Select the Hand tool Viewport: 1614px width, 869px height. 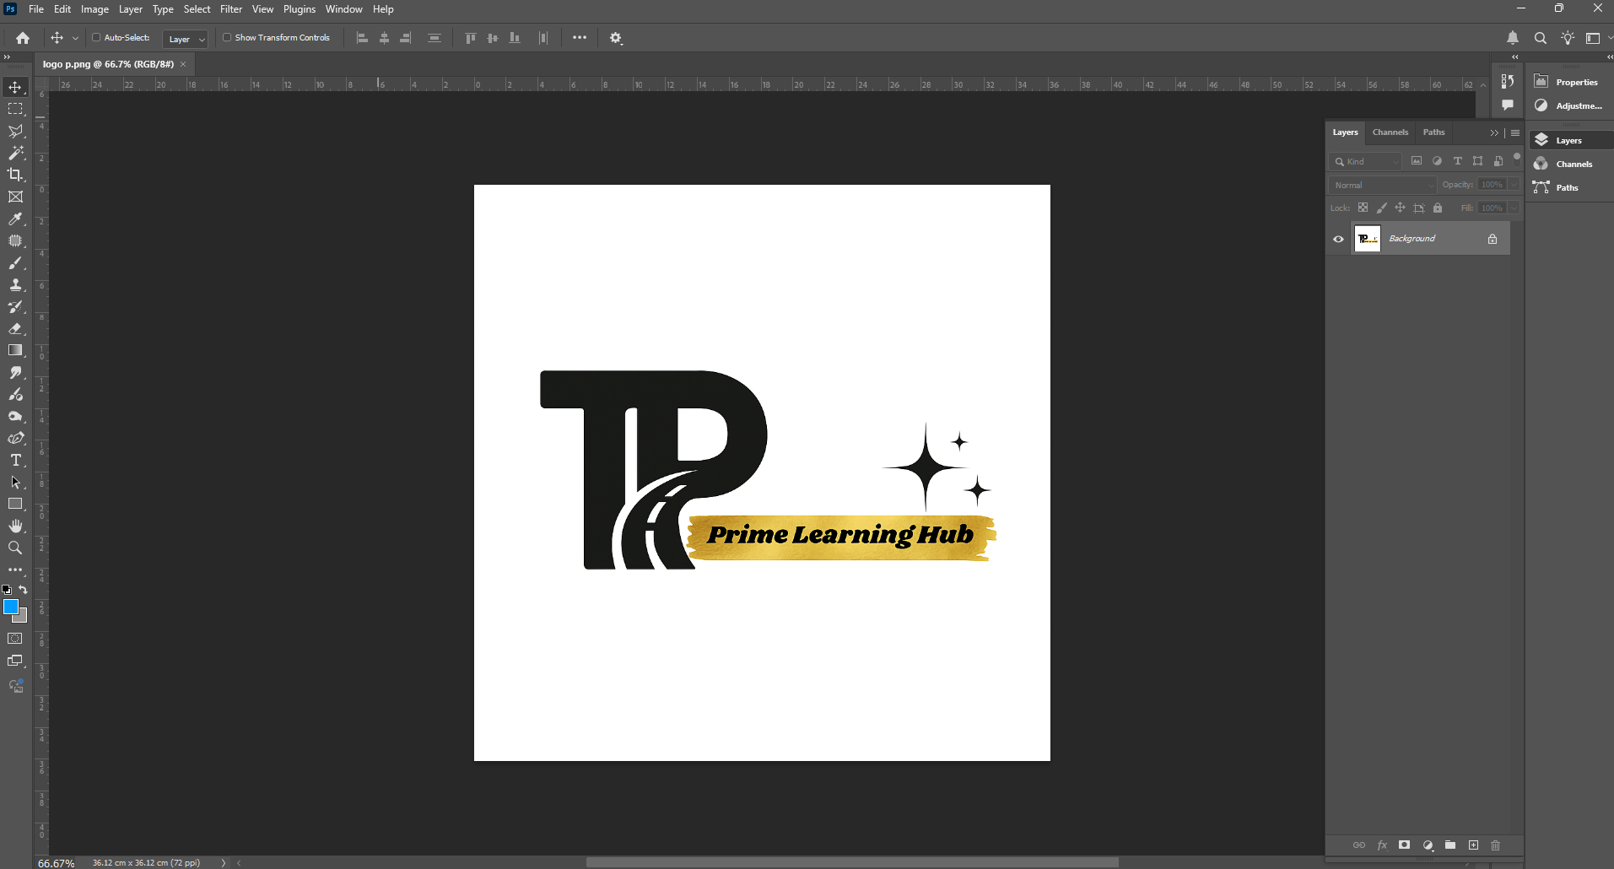(15, 526)
